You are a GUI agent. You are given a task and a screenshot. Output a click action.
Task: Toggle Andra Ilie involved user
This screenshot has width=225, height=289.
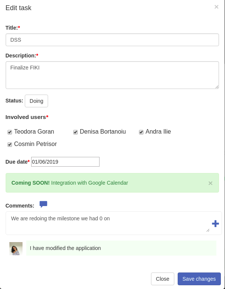pyautogui.click(x=141, y=132)
